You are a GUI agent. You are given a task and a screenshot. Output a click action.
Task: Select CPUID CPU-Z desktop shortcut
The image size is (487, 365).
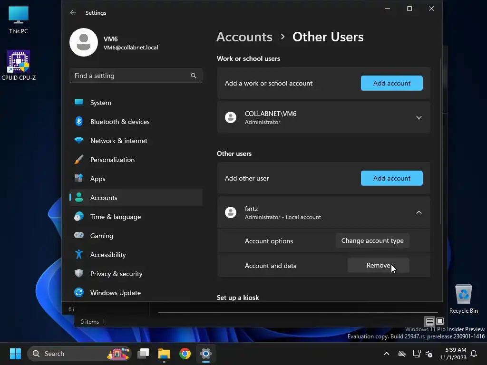click(x=19, y=66)
